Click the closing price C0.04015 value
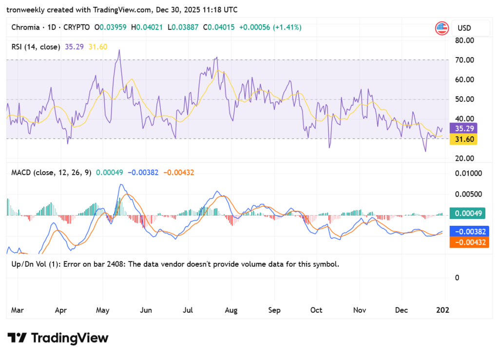499x357 pixels. coord(219,27)
